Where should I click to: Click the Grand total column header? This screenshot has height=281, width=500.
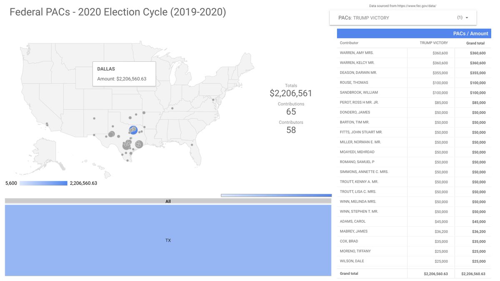475,43
